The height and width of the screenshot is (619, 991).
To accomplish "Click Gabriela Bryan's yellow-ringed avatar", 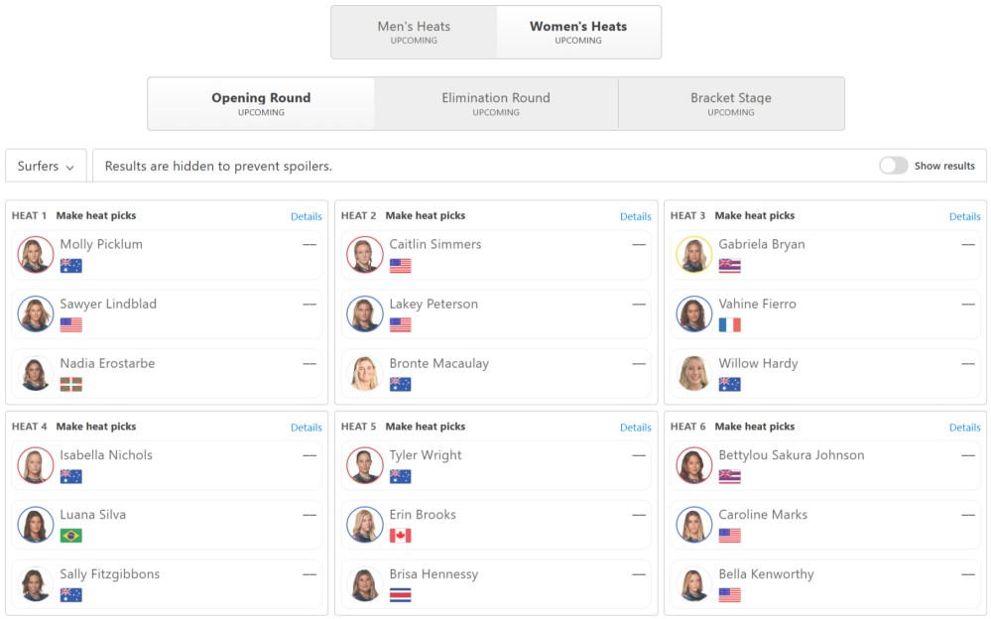I will click(694, 254).
